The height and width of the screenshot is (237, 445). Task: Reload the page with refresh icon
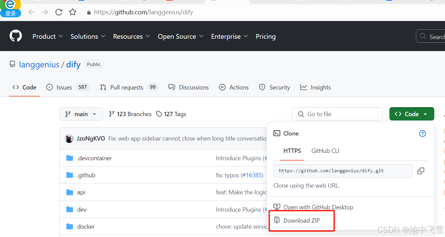(x=59, y=12)
